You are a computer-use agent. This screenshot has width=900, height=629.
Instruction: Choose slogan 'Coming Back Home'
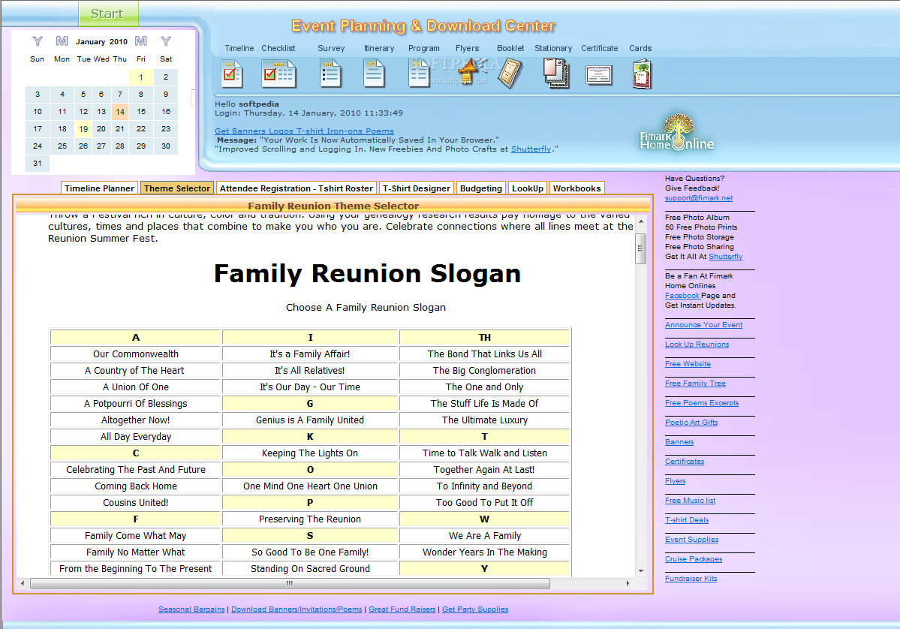coord(135,486)
